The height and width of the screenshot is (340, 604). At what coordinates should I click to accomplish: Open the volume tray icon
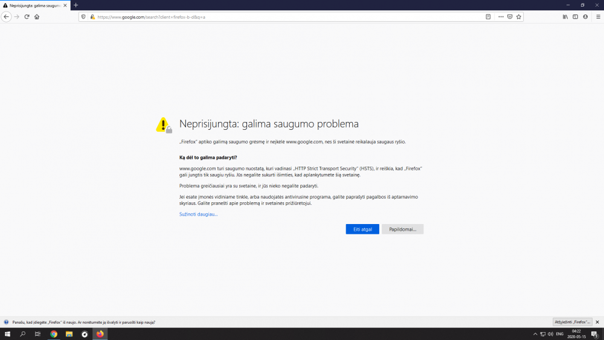click(550, 334)
